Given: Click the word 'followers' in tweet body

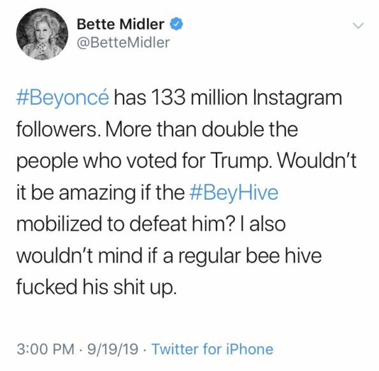Looking at the screenshot, I should 56,129.
